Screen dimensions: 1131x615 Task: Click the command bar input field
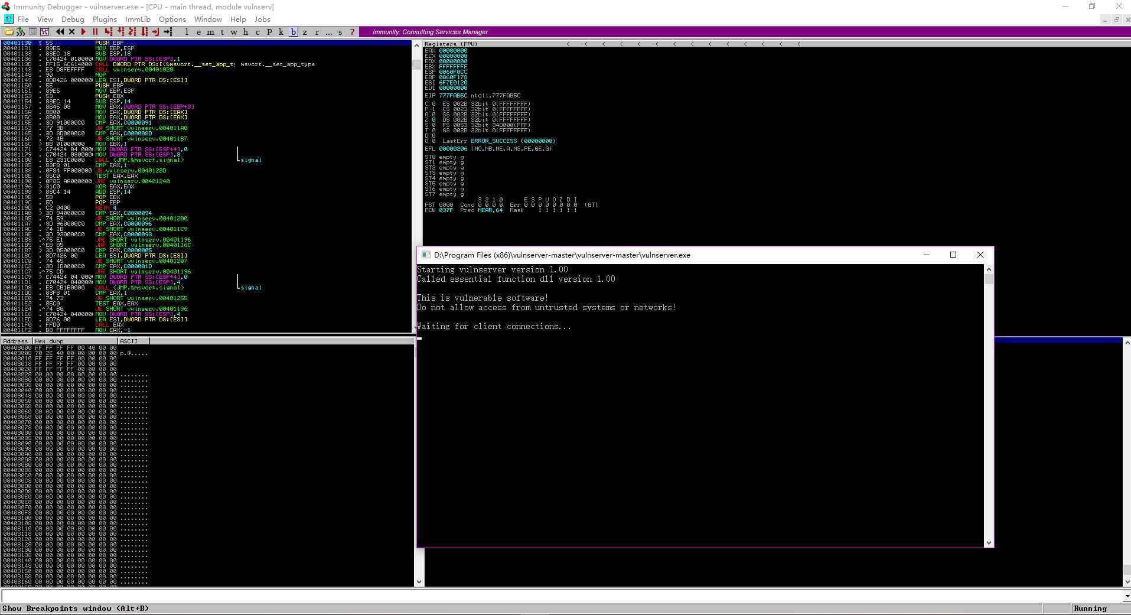[x=561, y=596]
